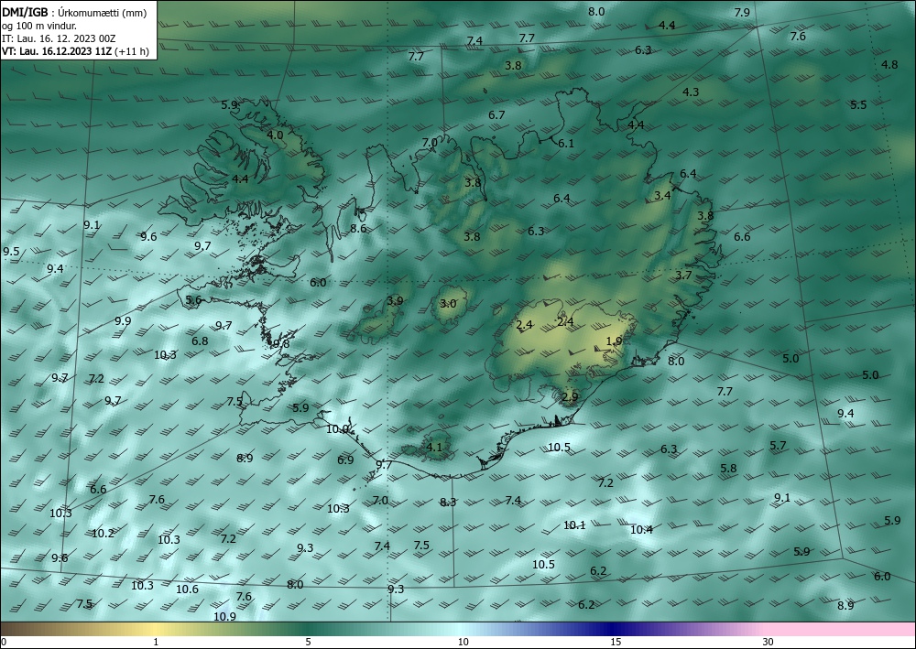Click the map value '3.7'
Screen dimensions: 916x649
[683, 275]
